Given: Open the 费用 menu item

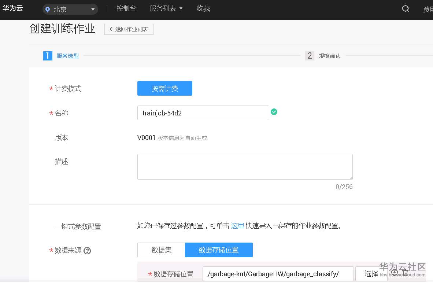Looking at the screenshot, I should (428, 10).
